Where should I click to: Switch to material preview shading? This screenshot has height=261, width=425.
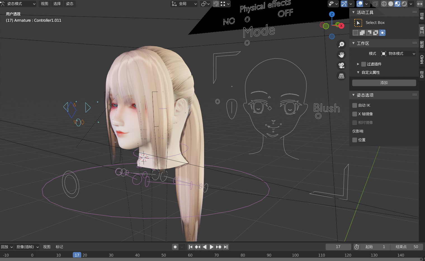coord(397,4)
